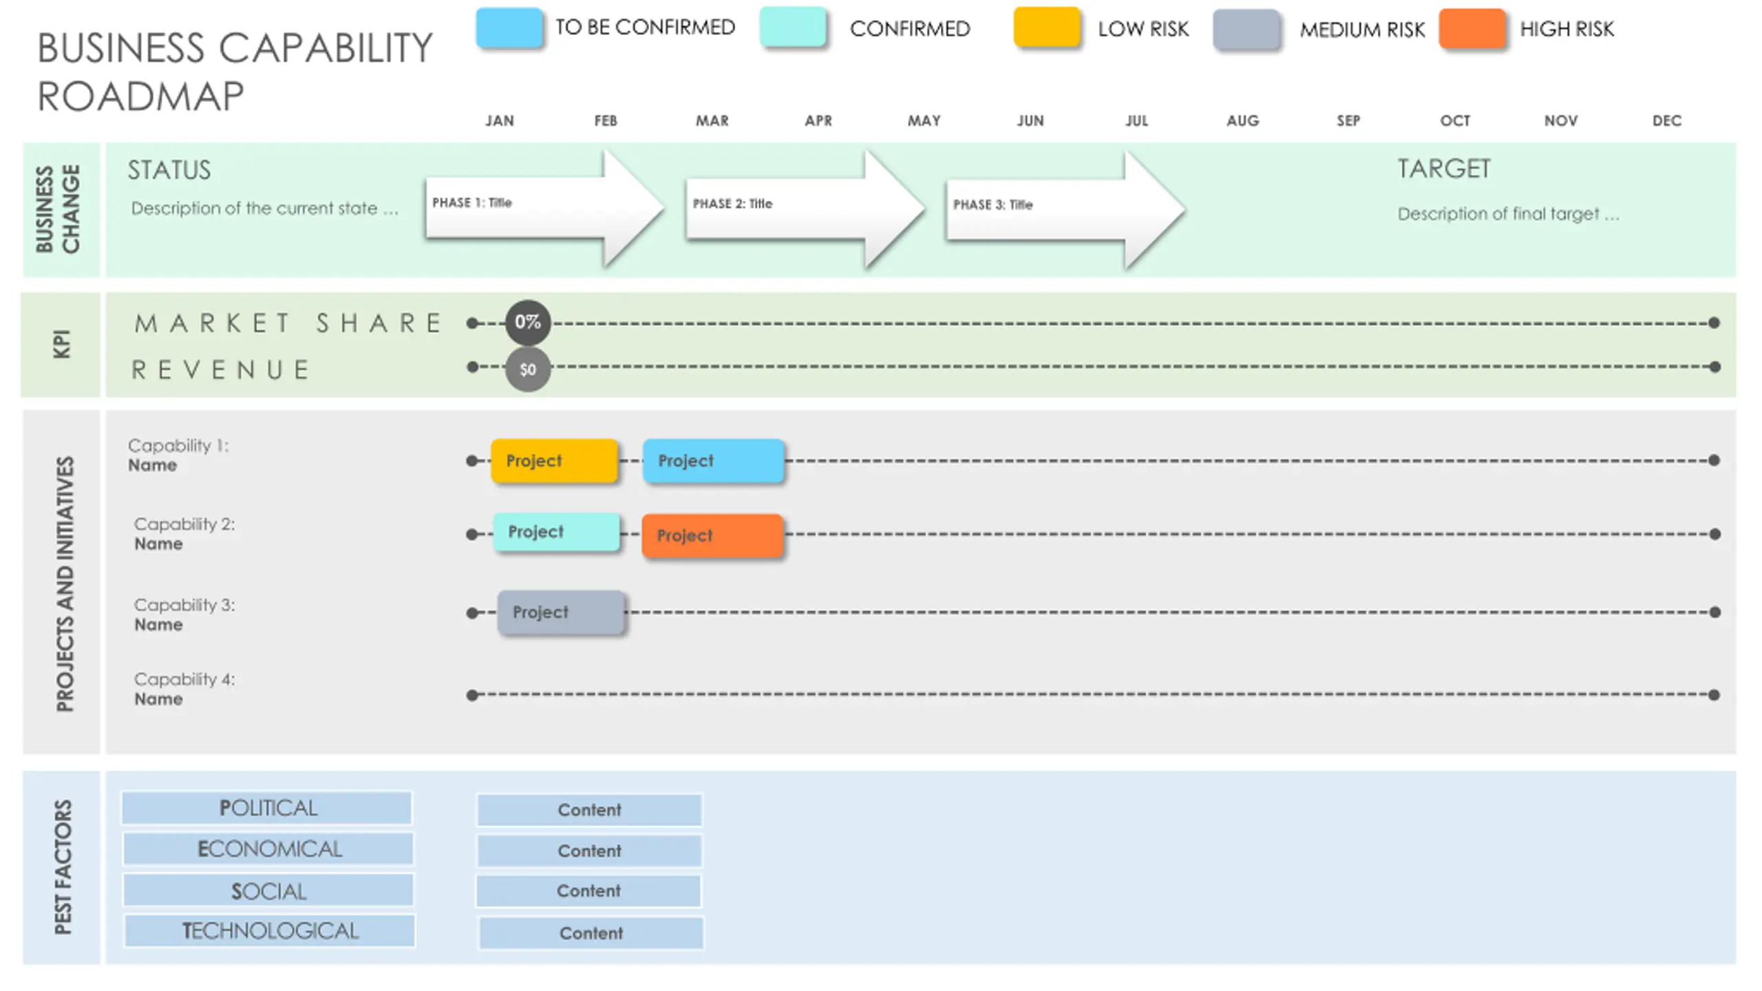Click the end dot of the Capability 4 timeline
This screenshot has width=1762, height=991.
click(x=1714, y=695)
